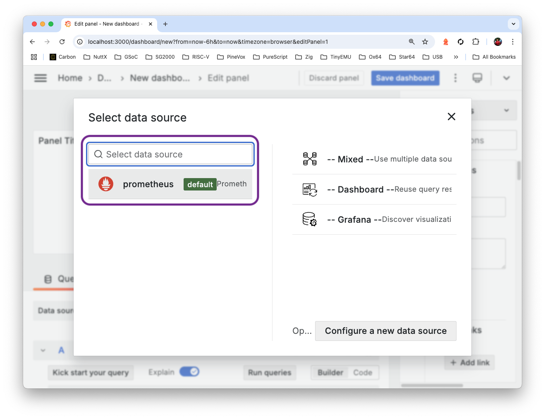The image size is (545, 419).
Task: Close the Edit panel browser tab
Action: click(x=151, y=24)
